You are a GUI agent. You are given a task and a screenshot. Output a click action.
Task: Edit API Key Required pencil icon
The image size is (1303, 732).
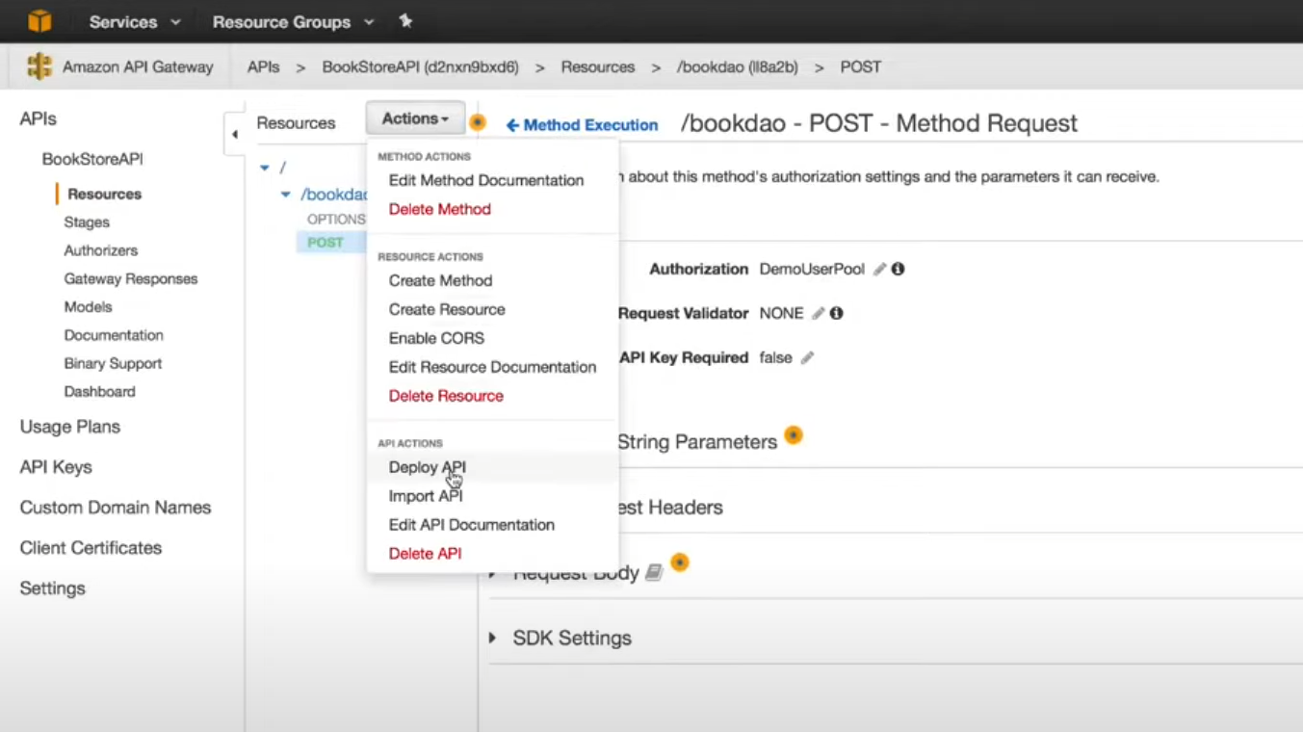807,358
